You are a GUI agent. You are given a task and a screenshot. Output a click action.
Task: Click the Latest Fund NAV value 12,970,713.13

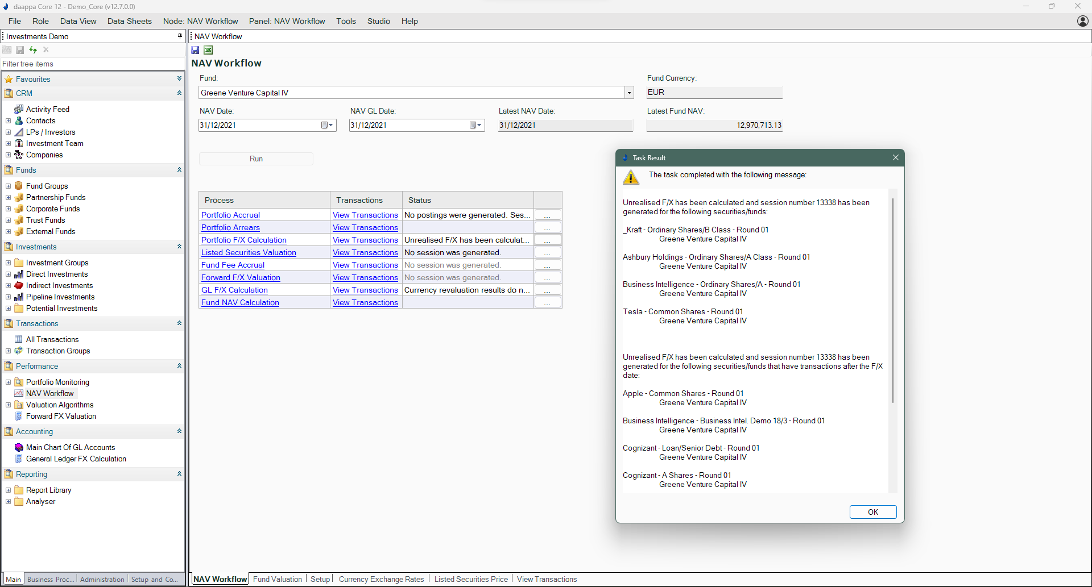pyautogui.click(x=759, y=125)
